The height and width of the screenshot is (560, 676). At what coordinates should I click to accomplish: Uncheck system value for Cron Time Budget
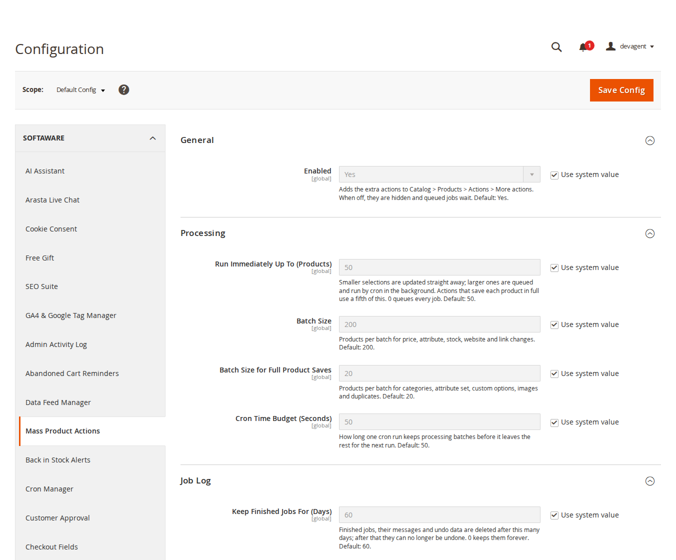(554, 422)
